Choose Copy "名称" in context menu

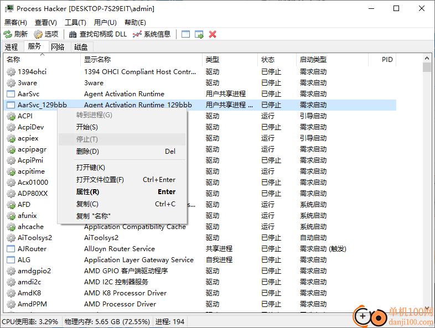122,216
